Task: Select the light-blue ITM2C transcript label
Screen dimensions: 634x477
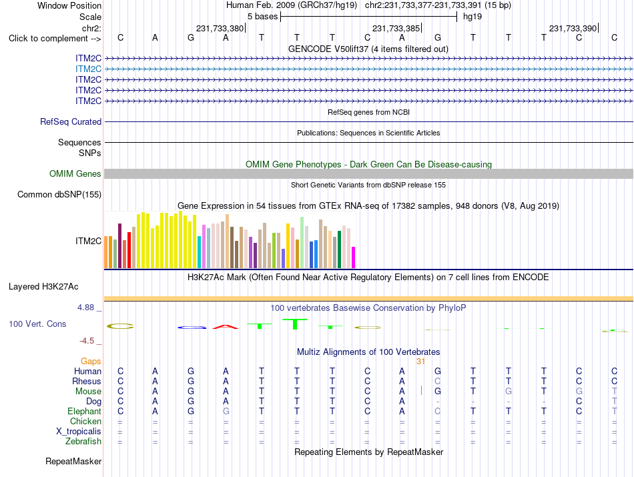Action: pos(88,69)
